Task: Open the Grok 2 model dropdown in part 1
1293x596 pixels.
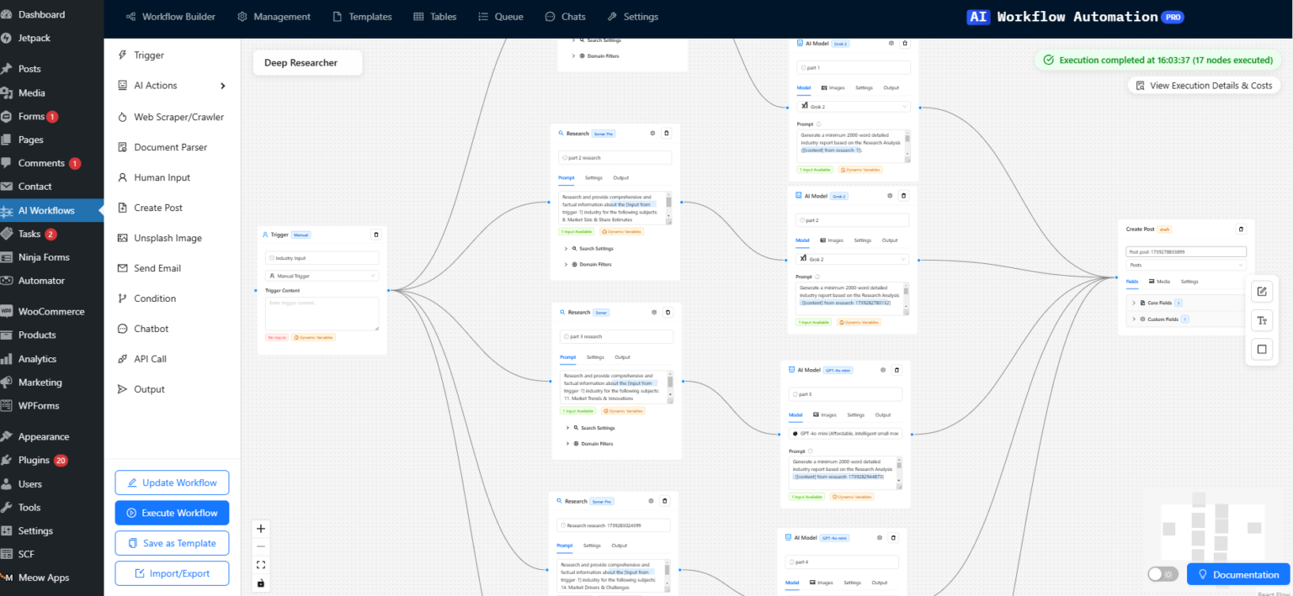Action: (x=854, y=107)
